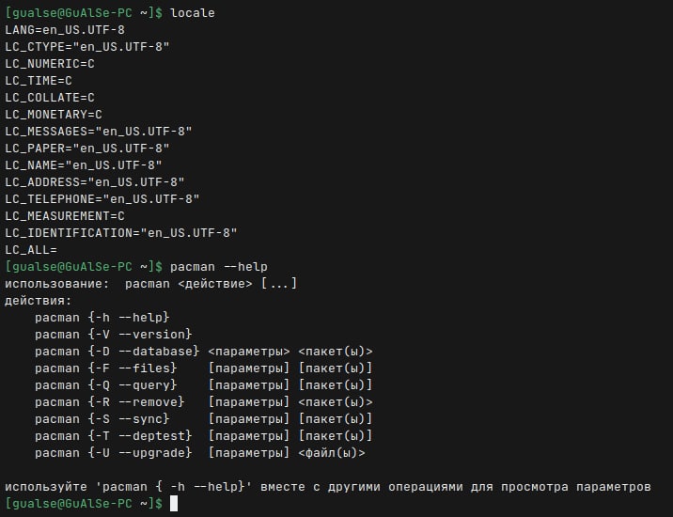
Task: Click the empty LC_ALL= line
Action: (31, 249)
